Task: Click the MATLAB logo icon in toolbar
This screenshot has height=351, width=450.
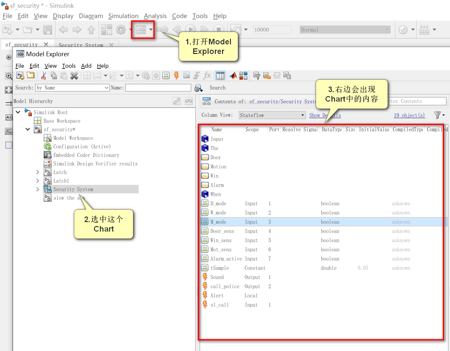Action: 233,76
